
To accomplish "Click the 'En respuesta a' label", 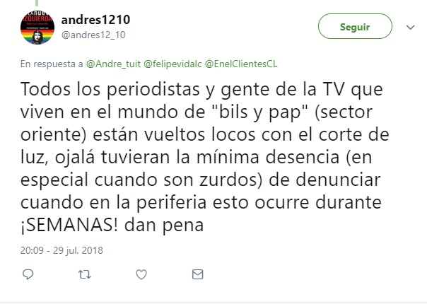I will [x=52, y=64].
